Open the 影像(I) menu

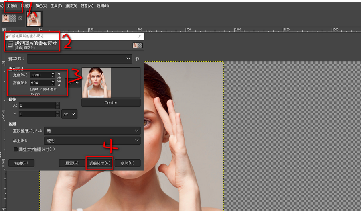point(13,6)
